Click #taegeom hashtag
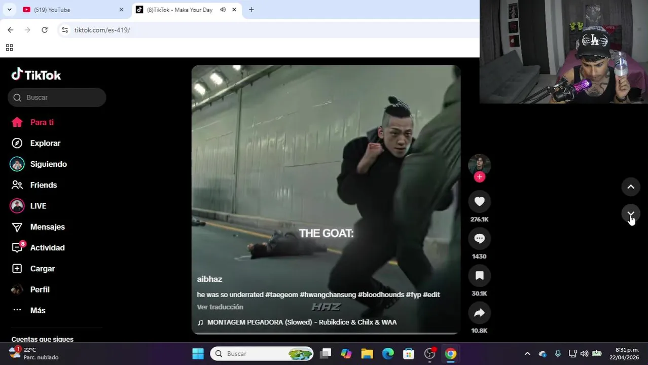 (281, 295)
